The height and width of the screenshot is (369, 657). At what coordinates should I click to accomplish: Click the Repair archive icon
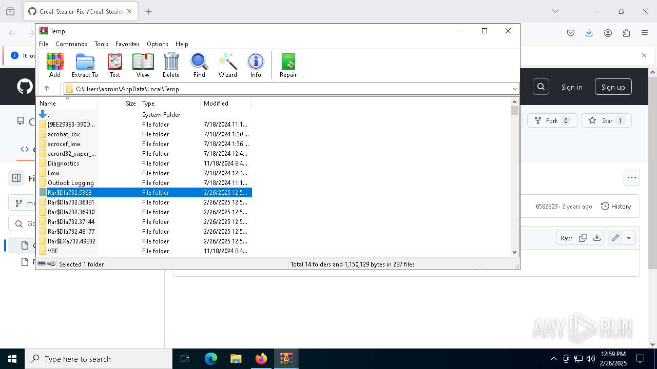tap(288, 65)
